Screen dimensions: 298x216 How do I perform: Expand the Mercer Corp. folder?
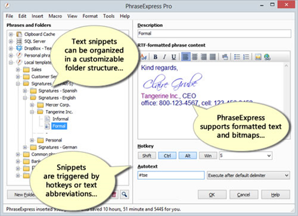tap(32, 105)
